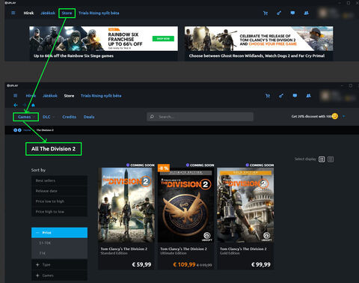Open friends icon in lower Store window

click(309, 96)
